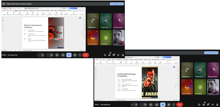Toggle the camera in the 09:51 Meet screenshot

(145, 104)
